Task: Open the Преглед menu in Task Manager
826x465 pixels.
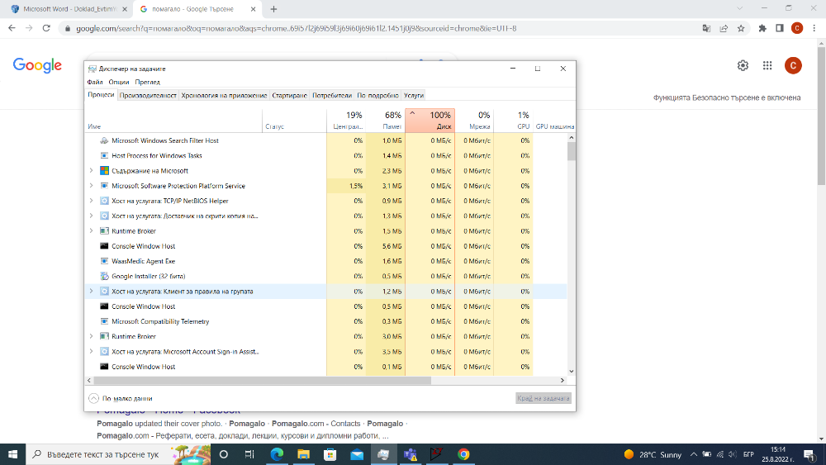Action: [148, 82]
